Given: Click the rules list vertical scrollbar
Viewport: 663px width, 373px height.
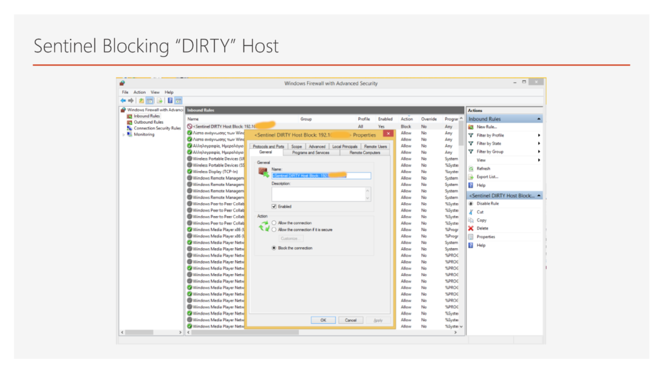Looking at the screenshot, I should point(461,227).
